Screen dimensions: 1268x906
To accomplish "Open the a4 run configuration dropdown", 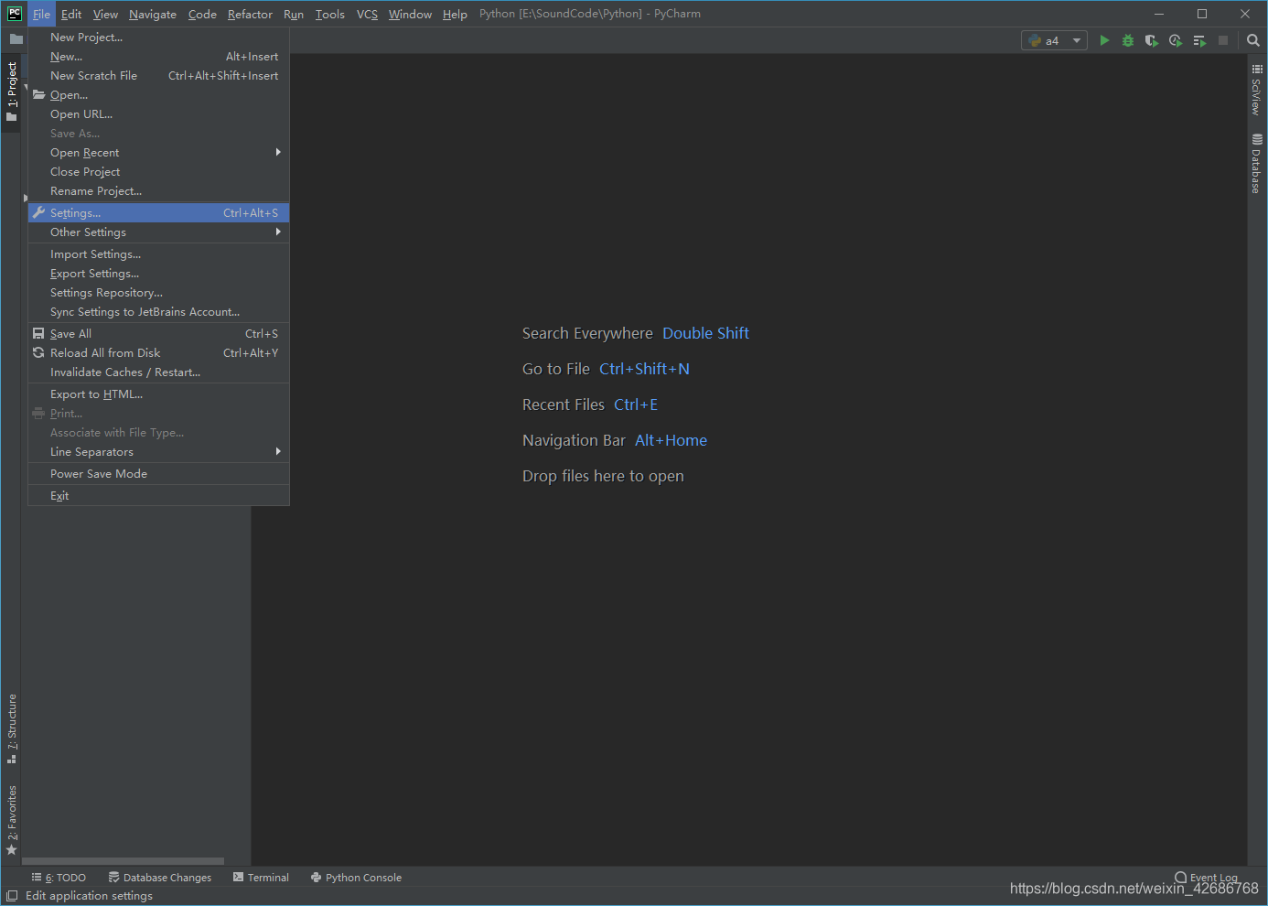I will (1054, 40).
